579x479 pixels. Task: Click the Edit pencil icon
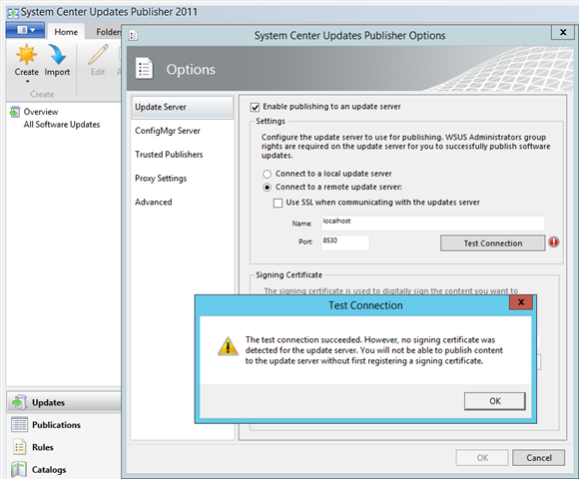pos(98,54)
